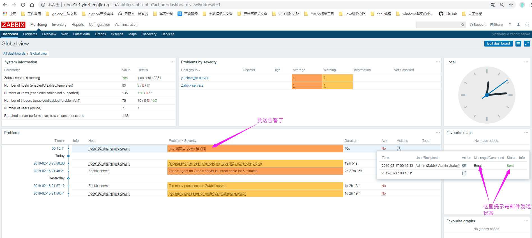Click host node102.yinzhengjie.org.cn in first problem row
532x238 pixels.
(x=109, y=149)
